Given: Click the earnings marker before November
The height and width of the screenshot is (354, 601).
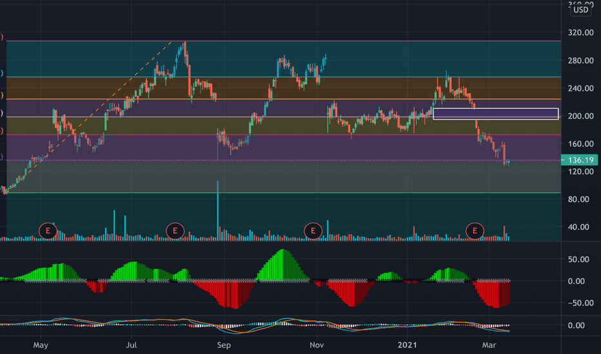Looking at the screenshot, I should pyautogui.click(x=313, y=231).
